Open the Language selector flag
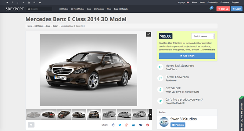The image size is (244, 131). pos(188,2)
